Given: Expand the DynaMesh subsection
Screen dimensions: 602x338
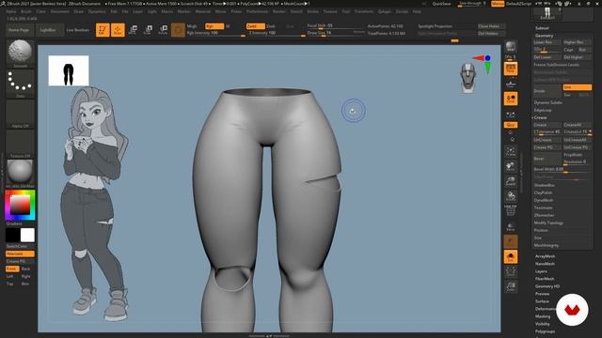Looking at the screenshot, I should [x=544, y=200].
